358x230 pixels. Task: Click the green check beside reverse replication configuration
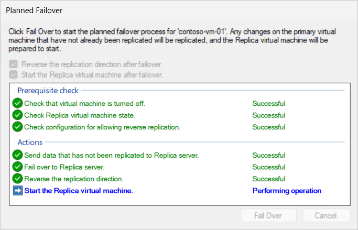tap(18, 127)
